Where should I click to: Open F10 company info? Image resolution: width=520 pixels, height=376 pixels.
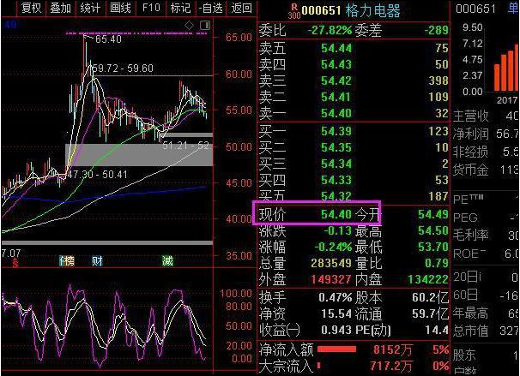click(x=151, y=8)
